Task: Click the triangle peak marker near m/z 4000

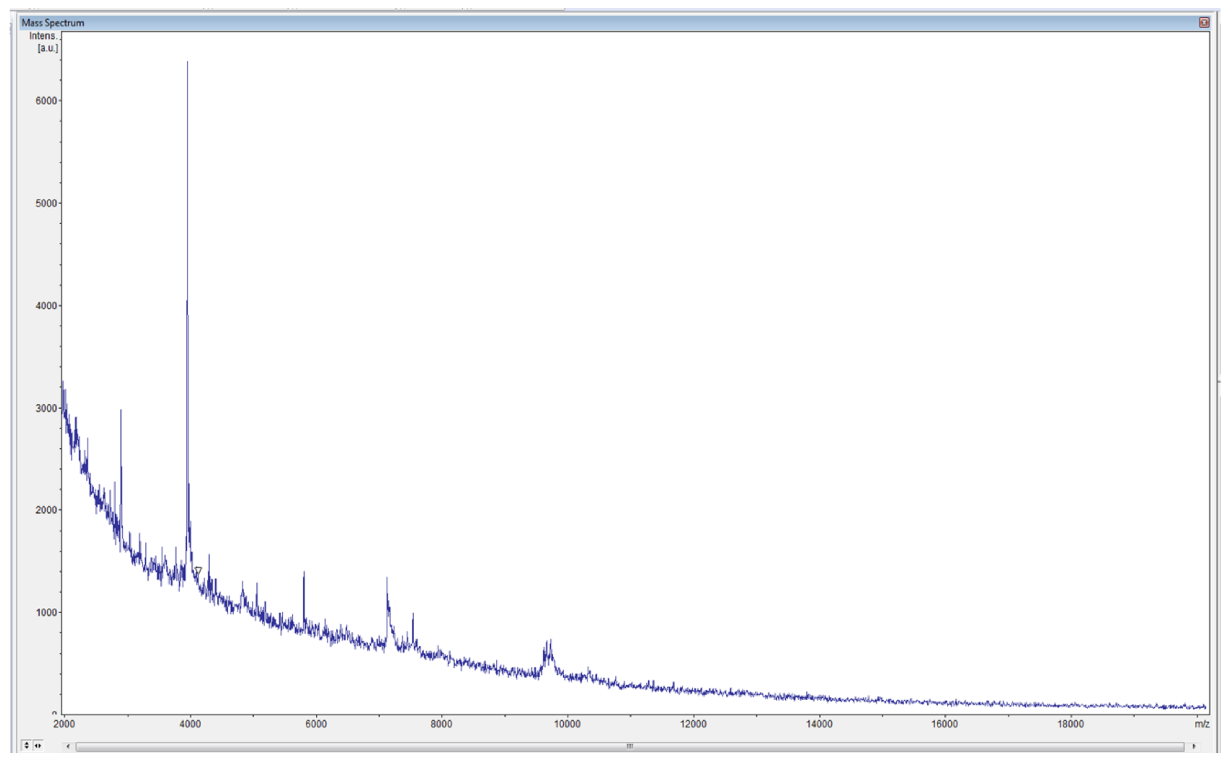Action: pos(198,570)
